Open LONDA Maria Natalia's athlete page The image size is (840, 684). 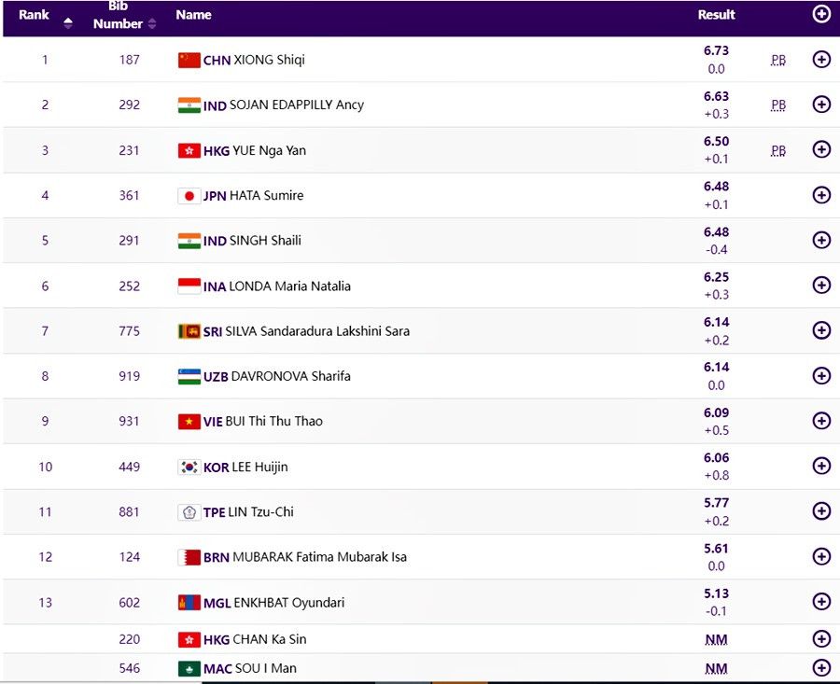[289, 286]
